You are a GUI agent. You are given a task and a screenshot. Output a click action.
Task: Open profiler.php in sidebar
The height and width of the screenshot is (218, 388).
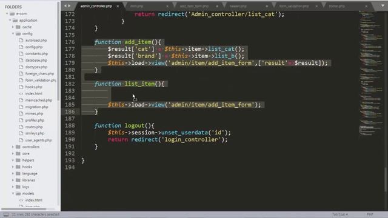[35, 121]
